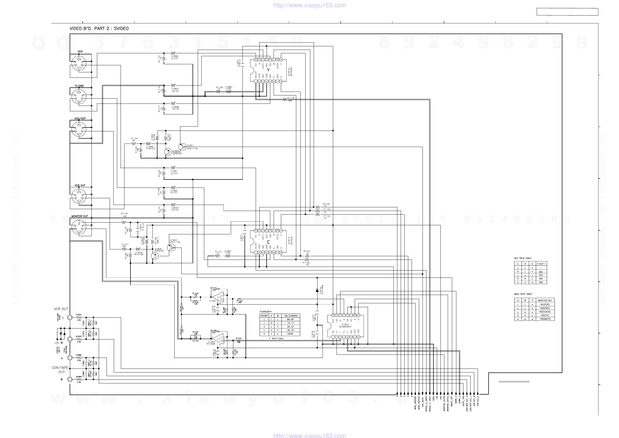Click the 'AUDIO_GND' pin label
619x438 pixels.
(x=463, y=401)
